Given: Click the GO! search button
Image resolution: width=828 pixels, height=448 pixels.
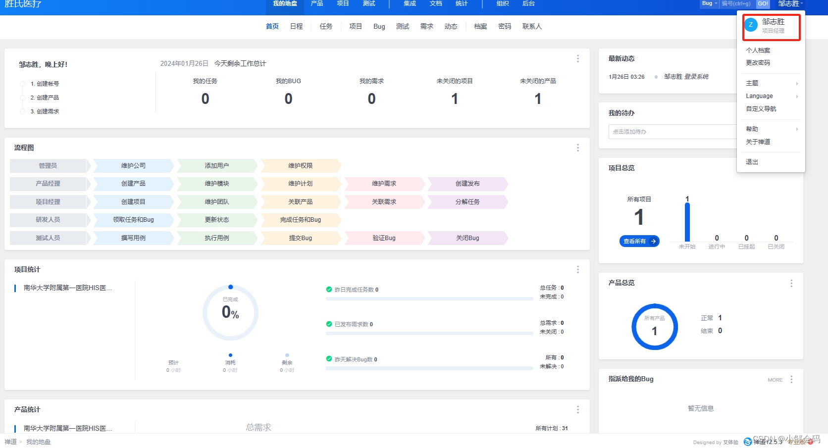Looking at the screenshot, I should click(763, 3).
